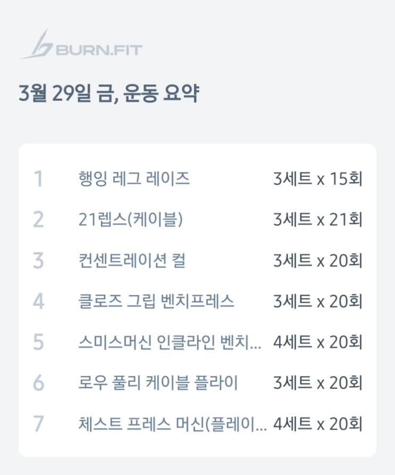Open 로우 풀리 케이블 플라이 entry
The width and height of the screenshot is (395, 475).
click(157, 383)
